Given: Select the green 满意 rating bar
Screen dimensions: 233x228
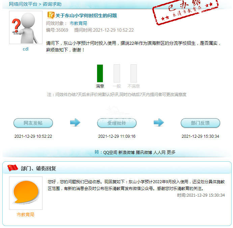Looking at the screenshot, I should (x=100, y=73).
